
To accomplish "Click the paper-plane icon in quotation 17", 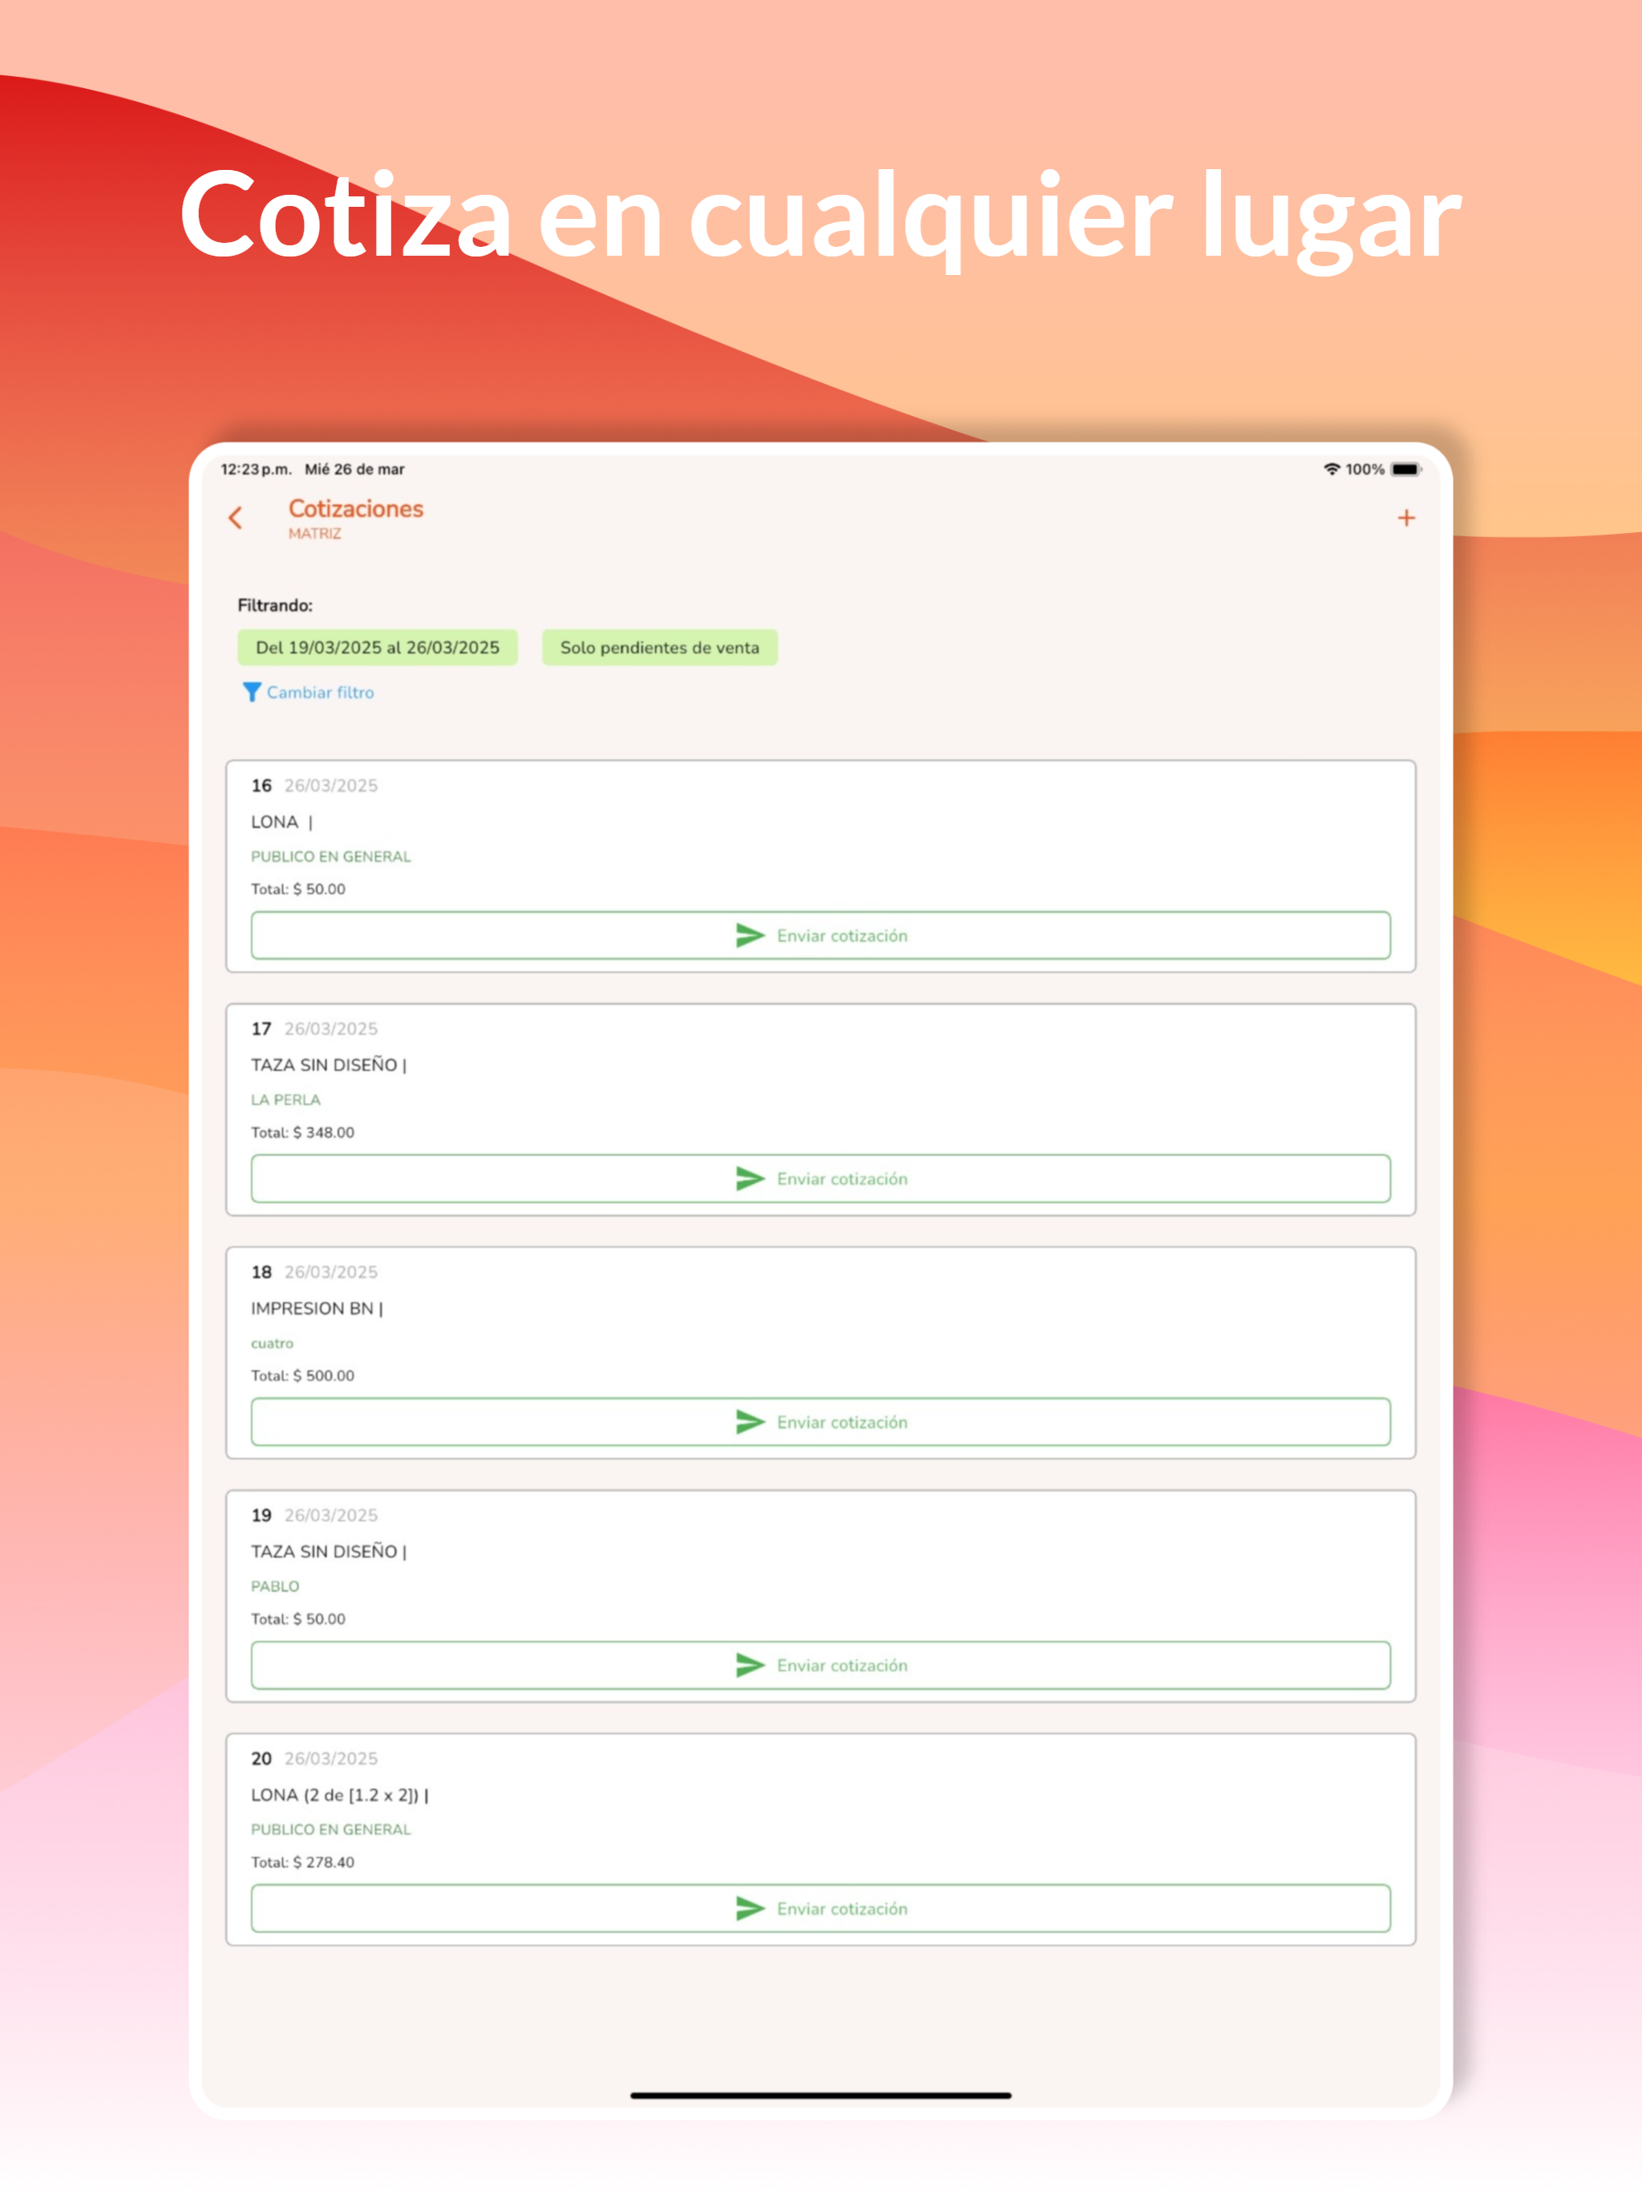I will 750,1178.
